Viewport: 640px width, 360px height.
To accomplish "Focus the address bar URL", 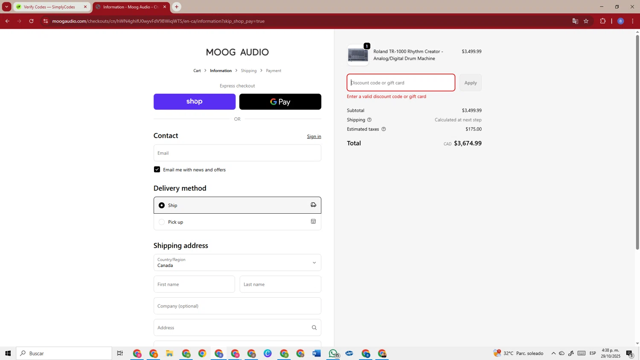I will [x=158, y=21].
